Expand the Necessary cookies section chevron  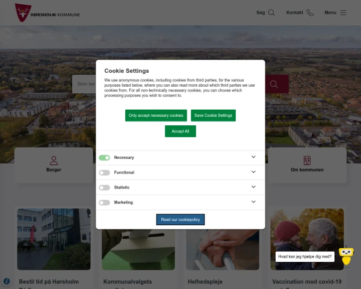[253, 157]
